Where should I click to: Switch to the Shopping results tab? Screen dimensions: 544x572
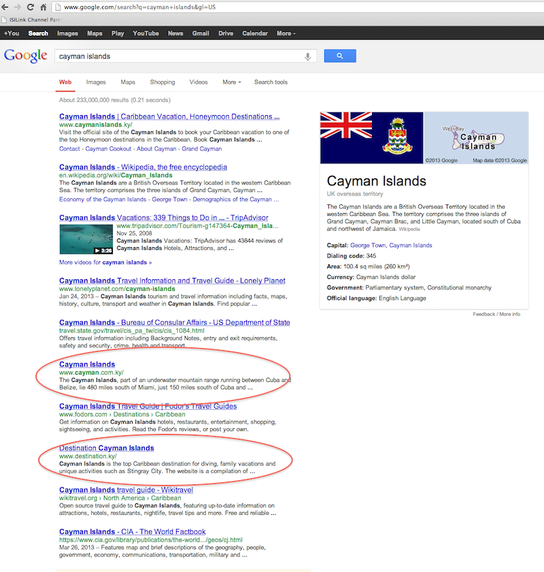tap(163, 82)
